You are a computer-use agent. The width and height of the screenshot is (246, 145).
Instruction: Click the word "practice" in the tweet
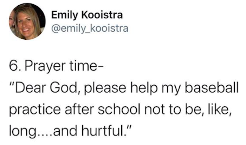35,110
